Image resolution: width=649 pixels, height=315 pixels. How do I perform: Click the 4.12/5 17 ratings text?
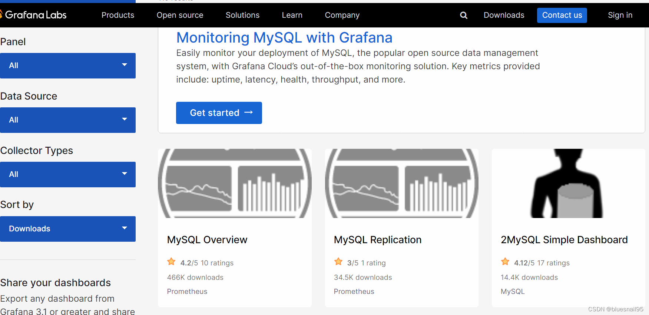pos(542,263)
